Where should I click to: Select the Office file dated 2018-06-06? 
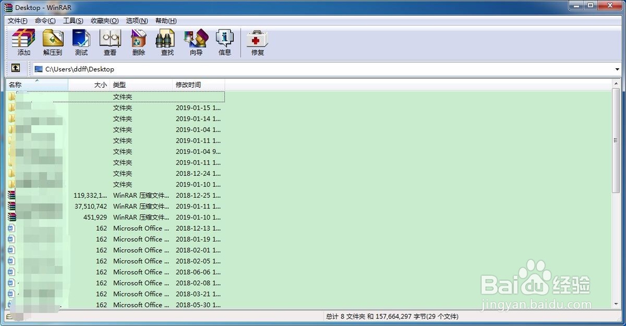(115, 272)
